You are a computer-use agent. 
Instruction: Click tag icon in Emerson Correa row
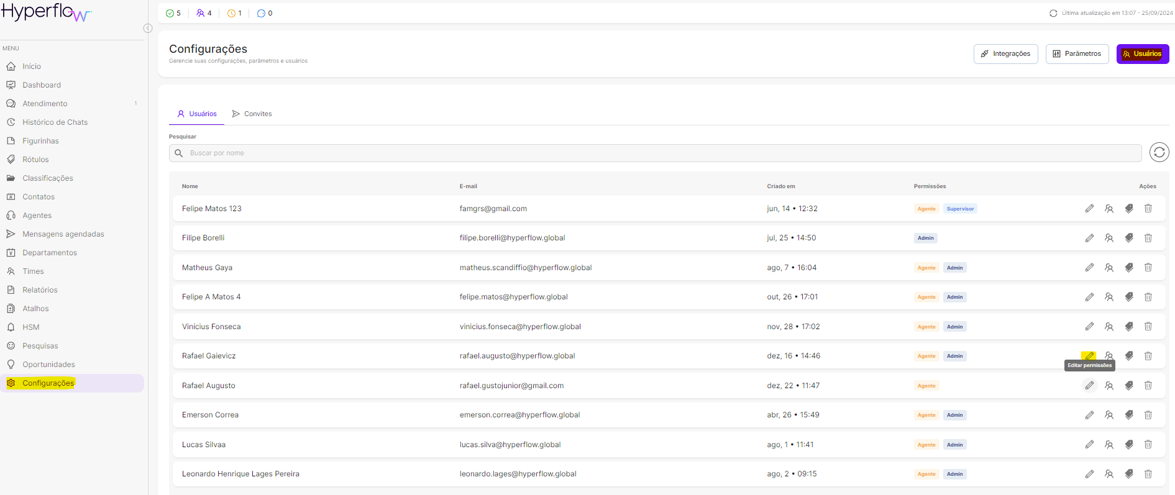[x=1128, y=415]
